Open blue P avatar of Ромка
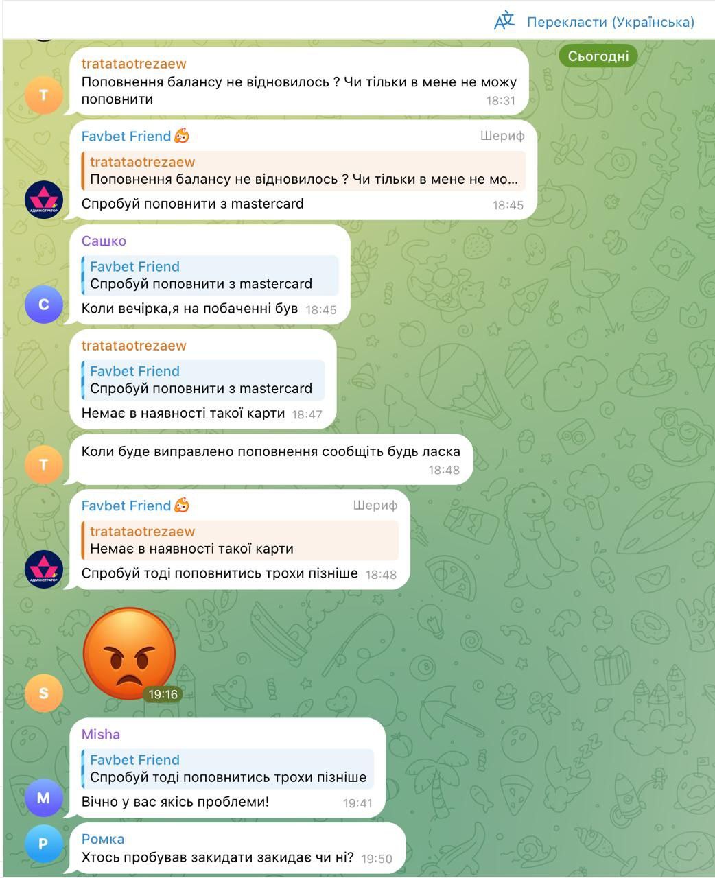The image size is (715, 878). [x=44, y=844]
